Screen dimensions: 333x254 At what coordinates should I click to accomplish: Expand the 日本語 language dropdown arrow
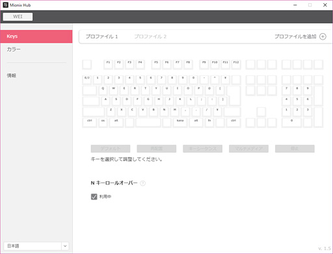click(x=65, y=246)
